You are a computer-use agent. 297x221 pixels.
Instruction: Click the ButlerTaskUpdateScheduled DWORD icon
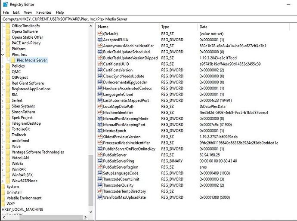(100, 52)
